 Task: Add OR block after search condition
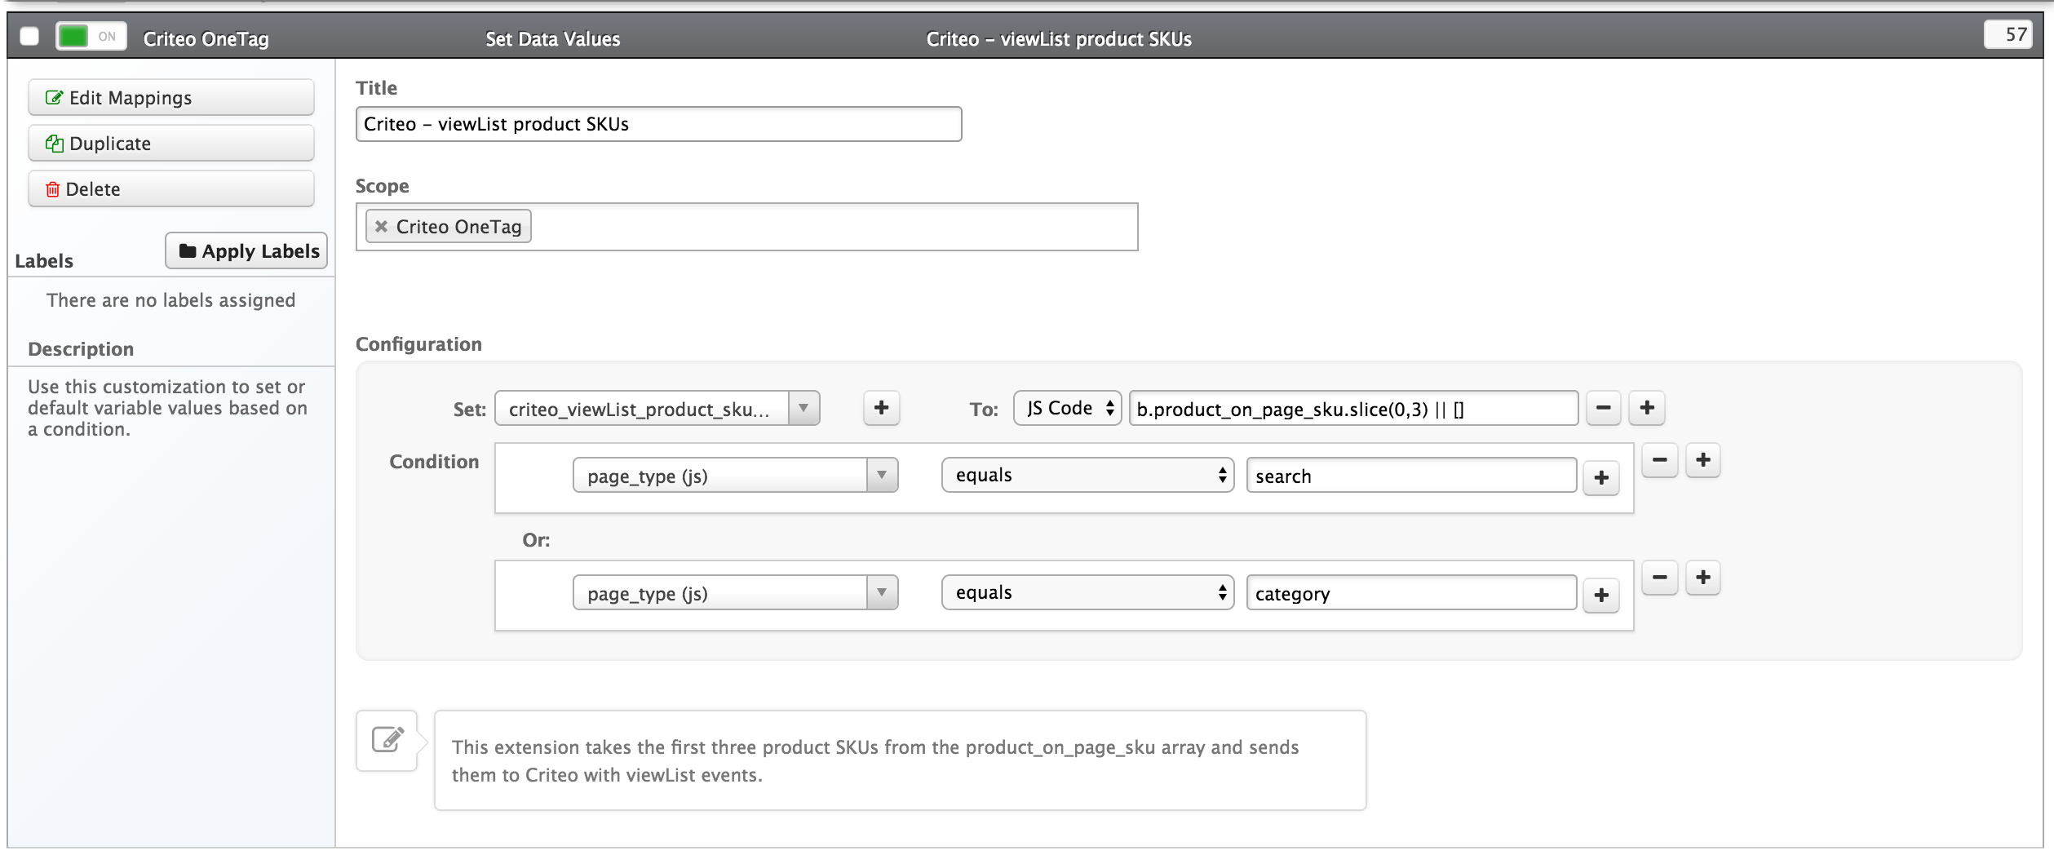pyautogui.click(x=1703, y=460)
